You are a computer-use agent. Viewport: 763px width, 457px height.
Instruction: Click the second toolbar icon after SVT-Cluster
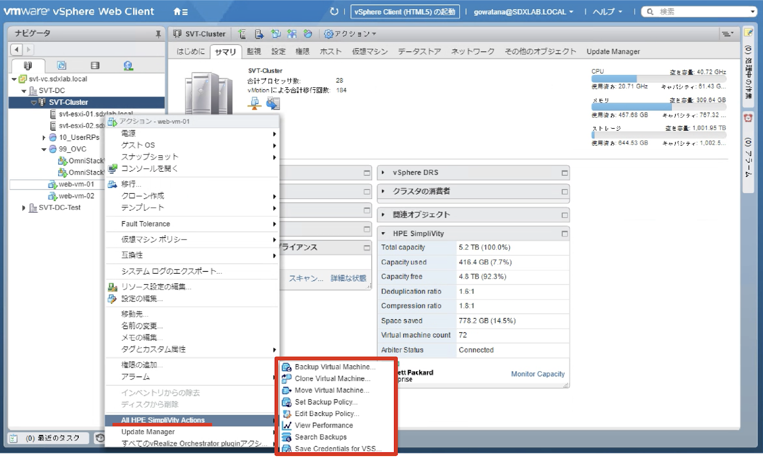[x=259, y=34]
